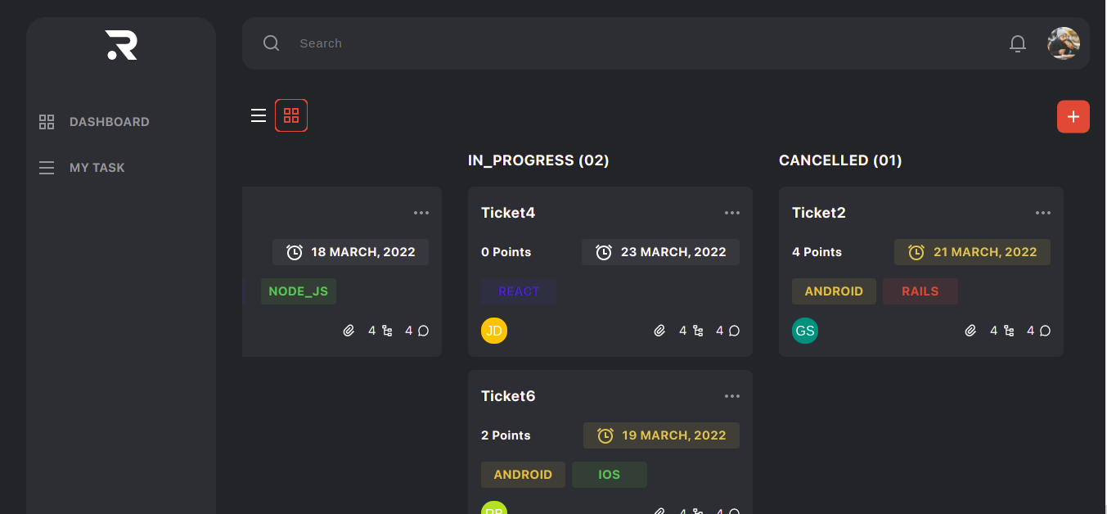The height and width of the screenshot is (514, 1107).
Task: Click the subtask branch icon on Ticket6
Action: coord(696,511)
